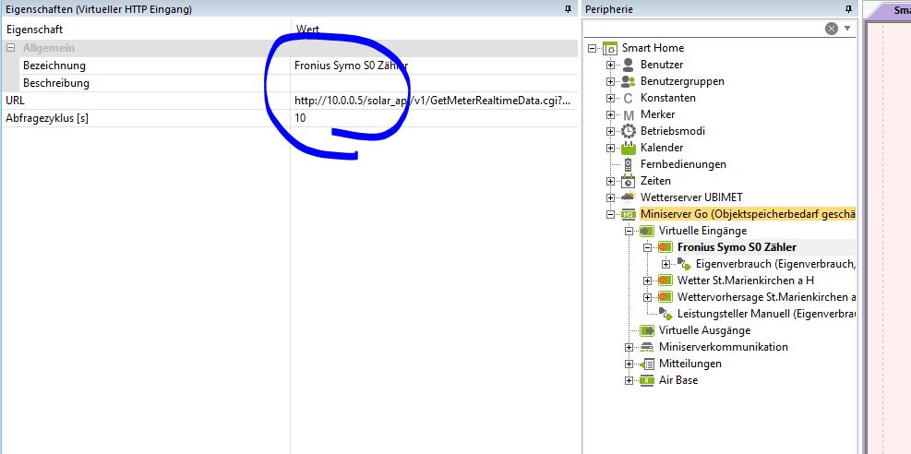The height and width of the screenshot is (454, 911).
Task: Click the URL value field
Action: (432, 100)
